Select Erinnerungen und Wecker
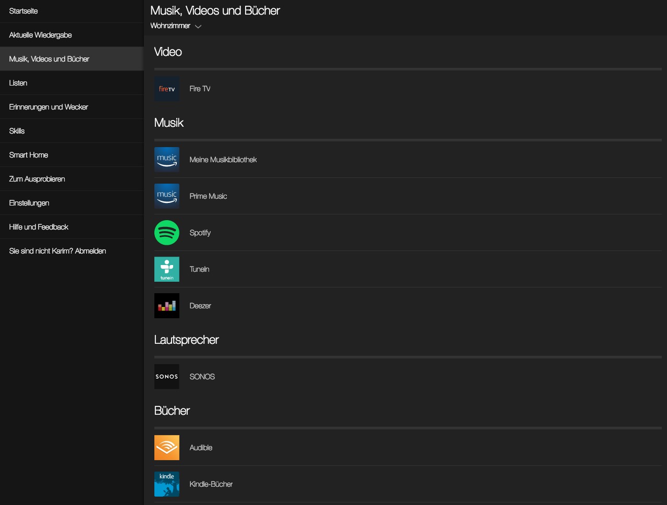This screenshot has height=505, width=667. (48, 107)
